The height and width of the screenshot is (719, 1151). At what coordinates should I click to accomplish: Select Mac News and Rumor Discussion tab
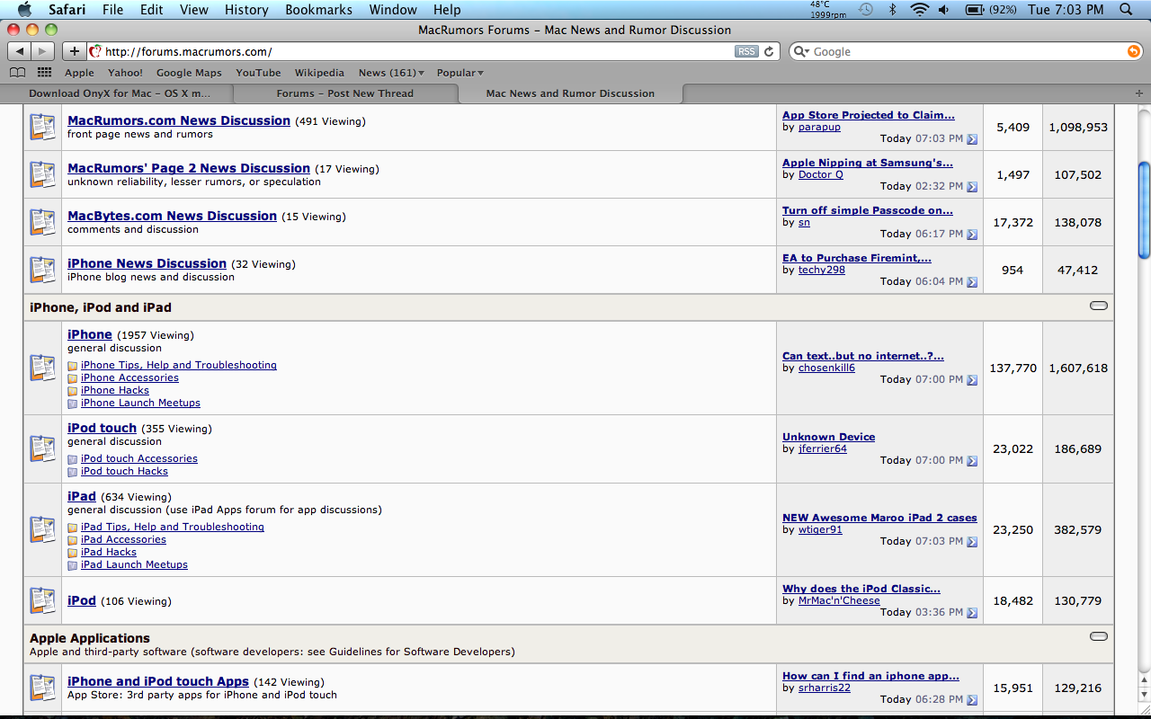click(x=570, y=93)
